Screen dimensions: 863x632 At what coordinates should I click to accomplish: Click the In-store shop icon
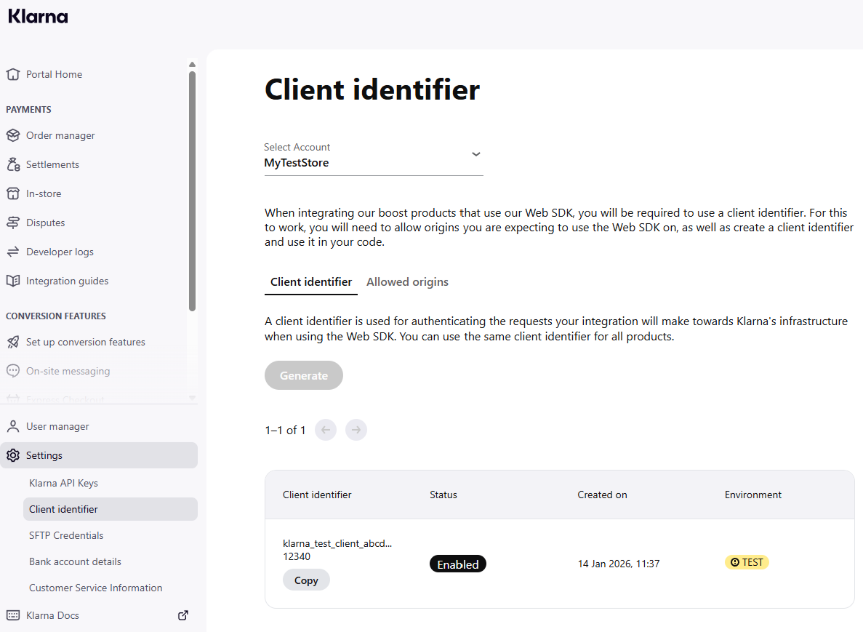point(13,193)
